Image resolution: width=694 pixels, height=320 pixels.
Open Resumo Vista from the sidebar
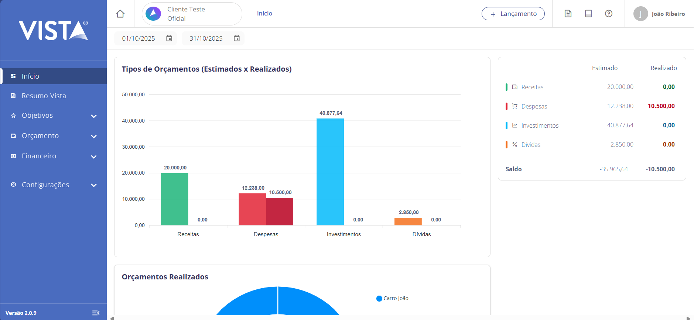coord(44,96)
